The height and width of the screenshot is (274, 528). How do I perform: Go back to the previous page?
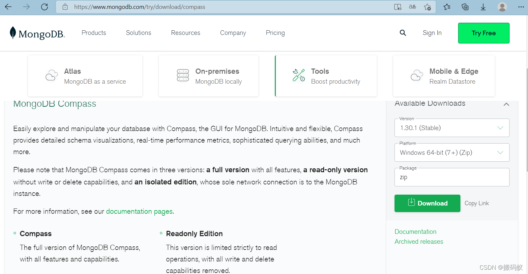[x=8, y=7]
